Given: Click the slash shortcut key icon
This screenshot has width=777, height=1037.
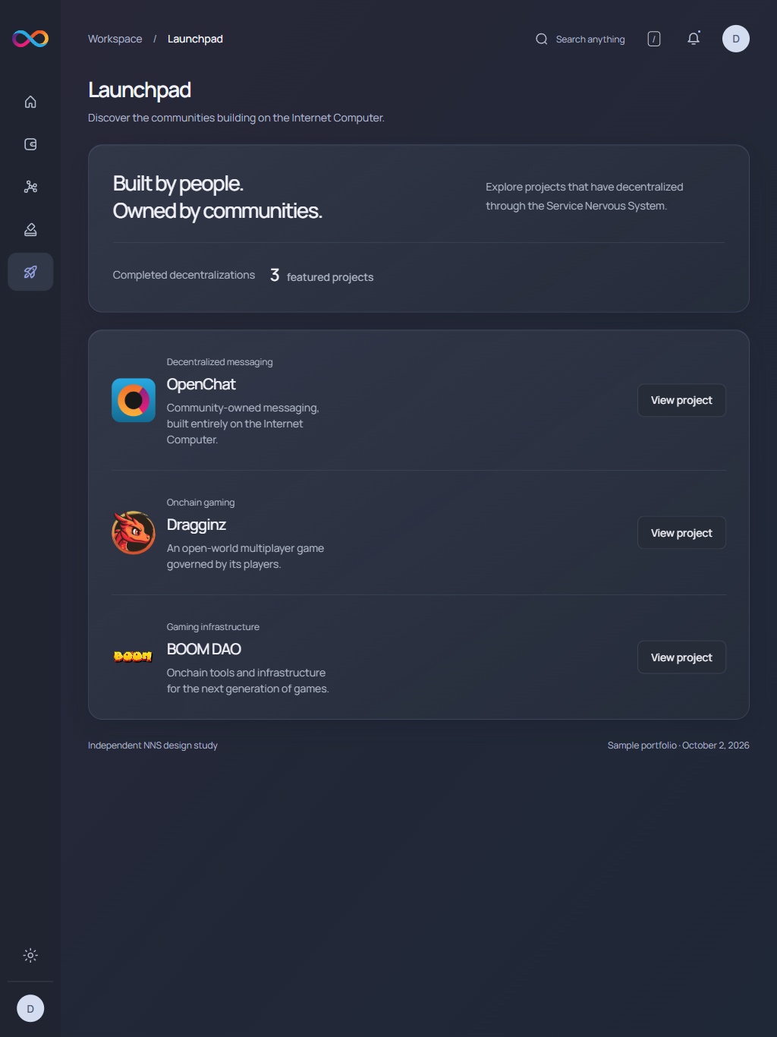Looking at the screenshot, I should click(654, 39).
